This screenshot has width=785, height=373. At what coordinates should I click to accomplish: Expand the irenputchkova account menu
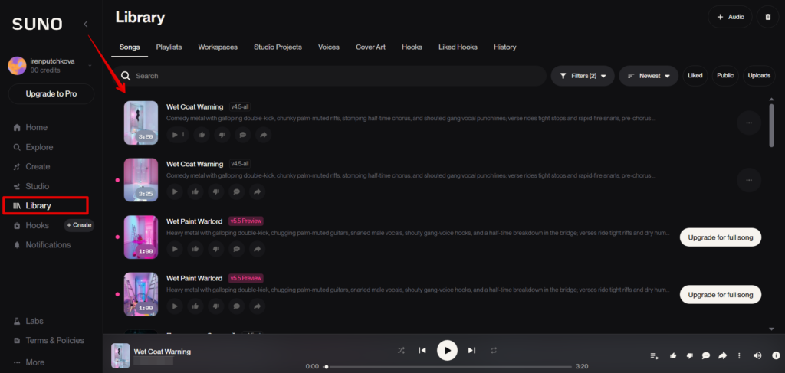click(x=90, y=66)
